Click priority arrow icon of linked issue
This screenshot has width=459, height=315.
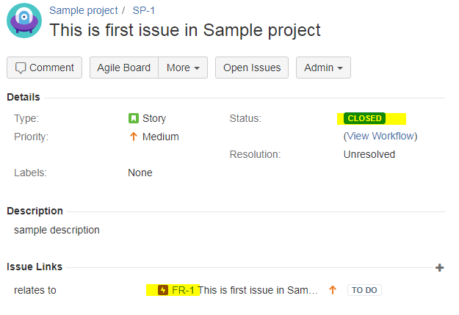(333, 290)
